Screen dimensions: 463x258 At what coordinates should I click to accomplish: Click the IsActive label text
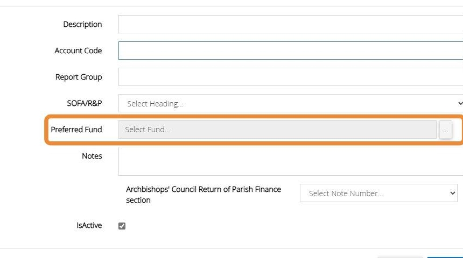[89, 226]
